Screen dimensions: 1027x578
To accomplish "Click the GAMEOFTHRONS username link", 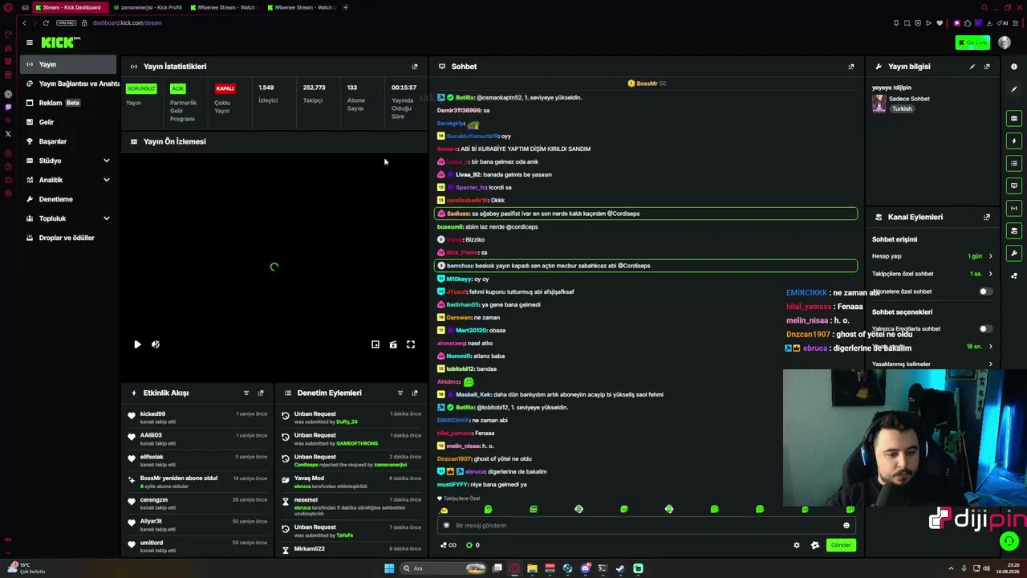I will 357,443.
